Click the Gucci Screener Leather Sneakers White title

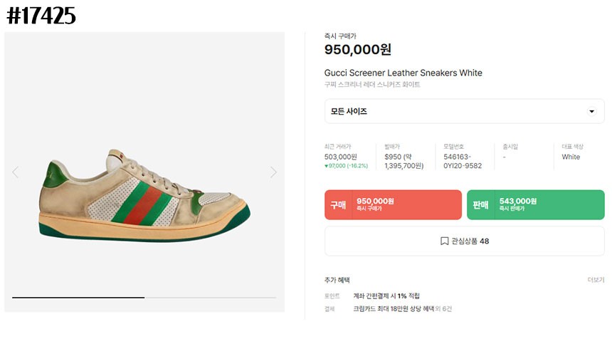coord(403,73)
